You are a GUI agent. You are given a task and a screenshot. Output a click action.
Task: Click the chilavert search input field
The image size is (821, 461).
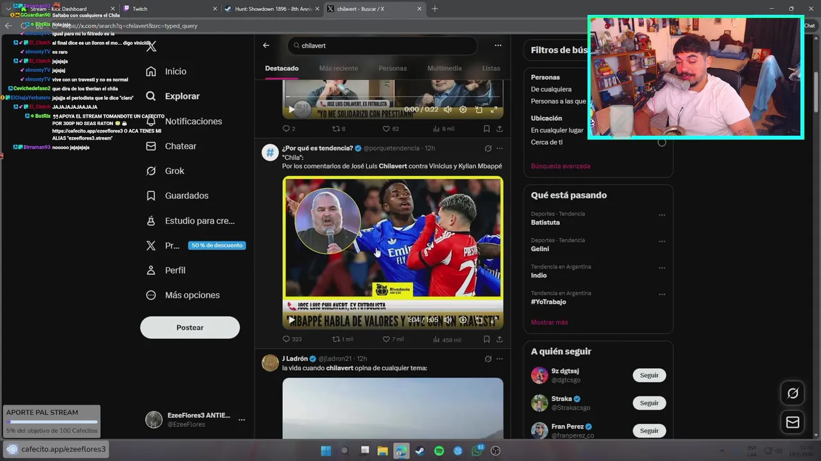click(382, 45)
